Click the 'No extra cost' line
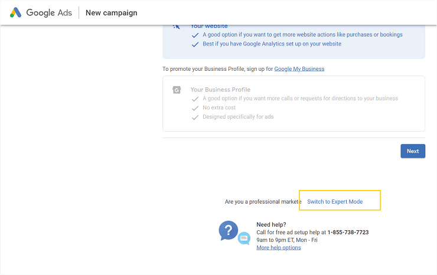This screenshot has width=437, height=275. [x=219, y=107]
